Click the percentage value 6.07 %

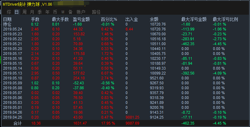click(107, 73)
